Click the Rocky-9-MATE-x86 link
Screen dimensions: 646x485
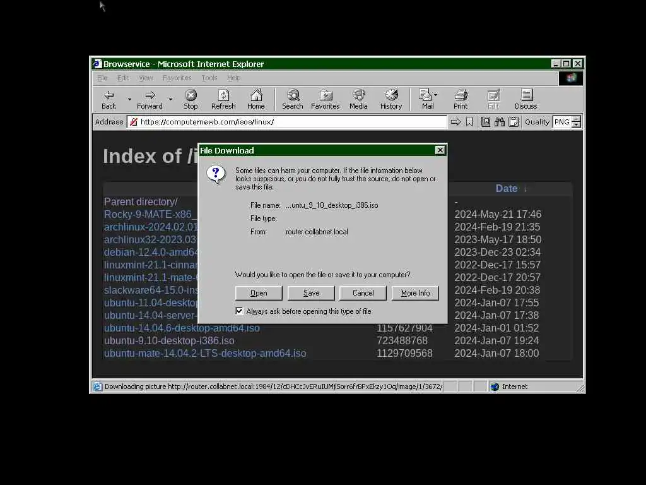tap(151, 215)
